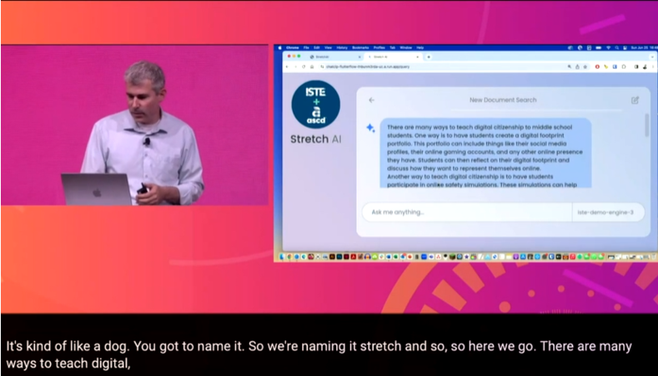Image resolution: width=658 pixels, height=376 pixels.
Task: Open the Bookmarks menu in the menu bar
Action: point(361,48)
